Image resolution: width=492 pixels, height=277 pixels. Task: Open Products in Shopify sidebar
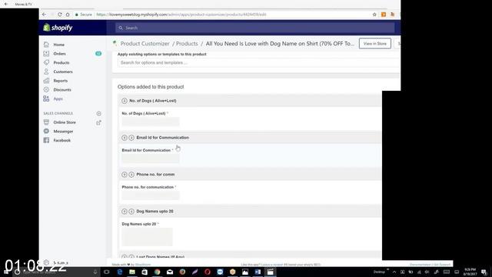pyautogui.click(x=61, y=63)
